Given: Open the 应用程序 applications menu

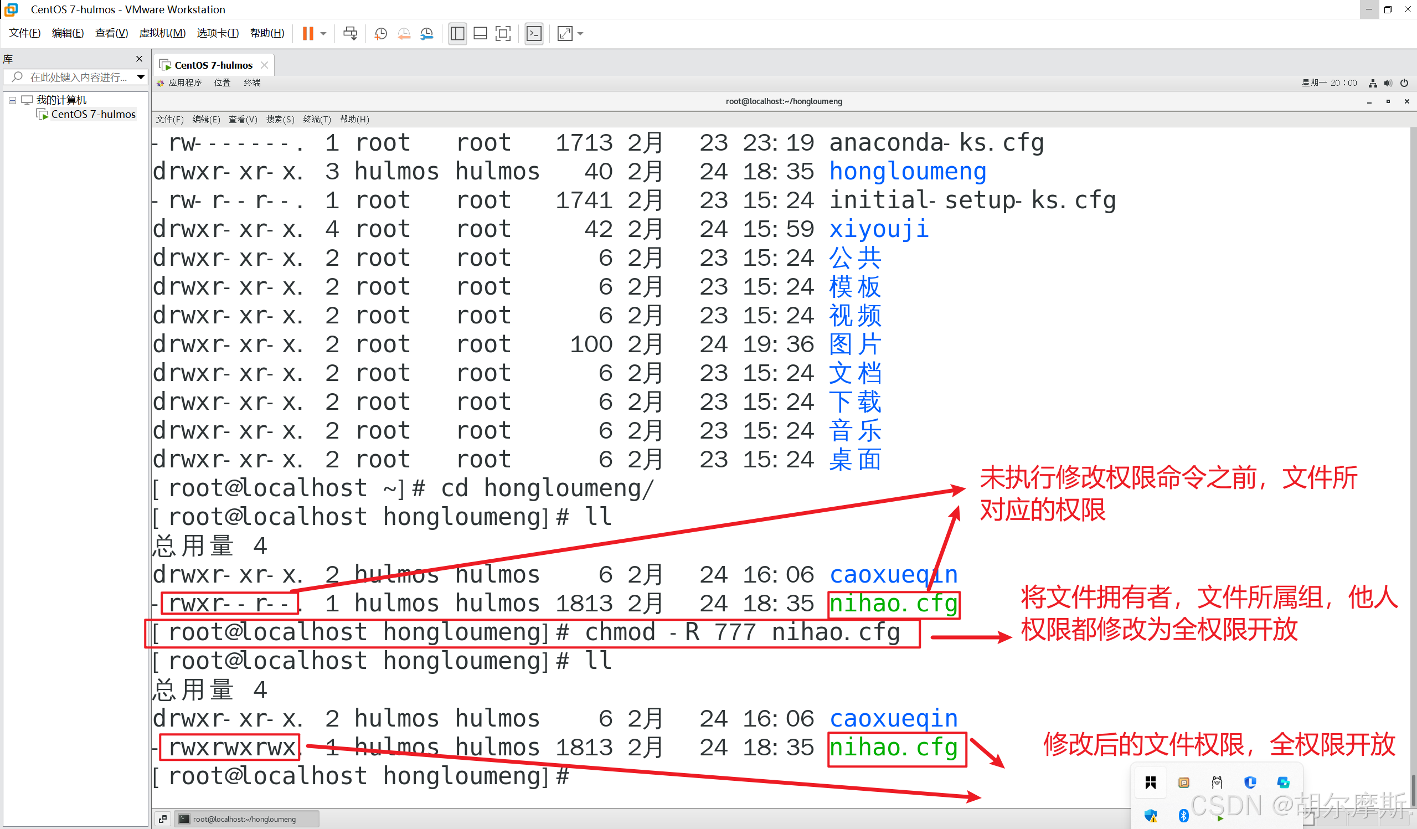Looking at the screenshot, I should coord(184,83).
